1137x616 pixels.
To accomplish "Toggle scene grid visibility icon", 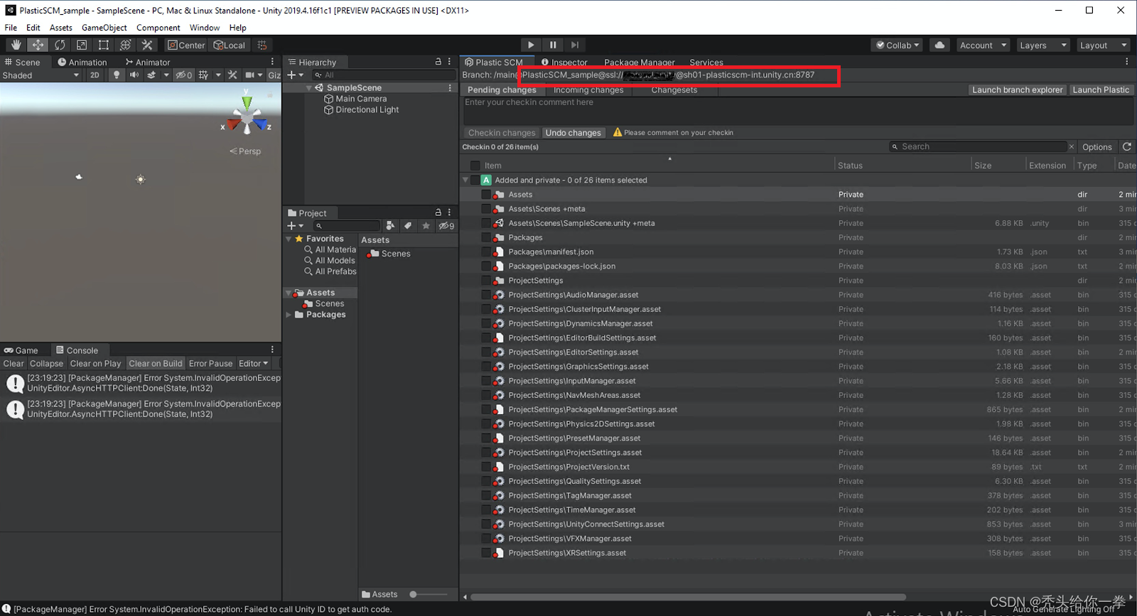I will click(x=204, y=75).
